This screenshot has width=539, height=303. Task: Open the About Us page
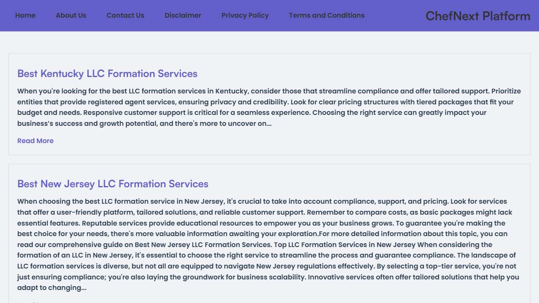pos(71,16)
